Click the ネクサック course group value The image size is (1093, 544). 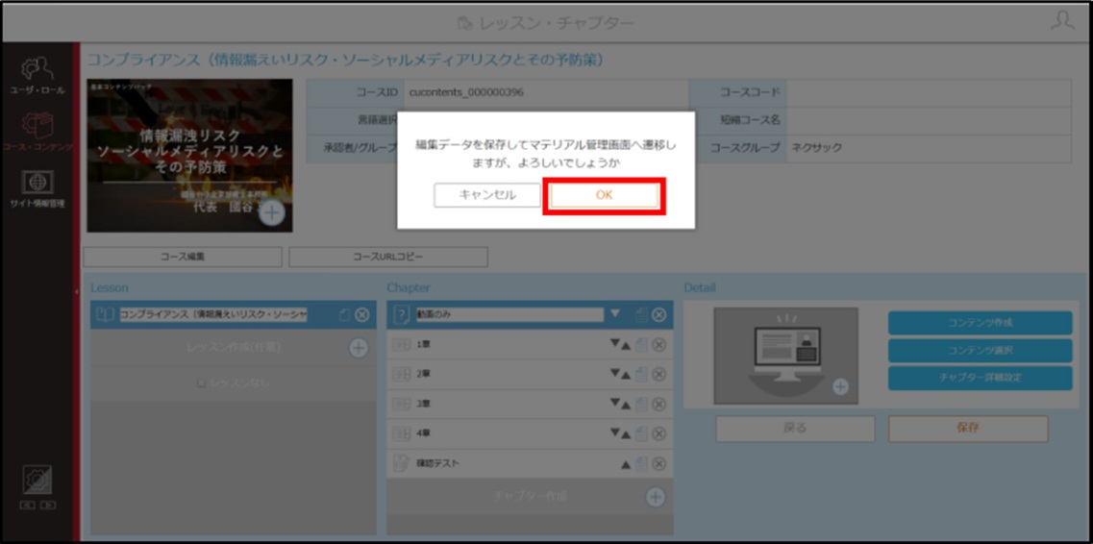click(816, 147)
